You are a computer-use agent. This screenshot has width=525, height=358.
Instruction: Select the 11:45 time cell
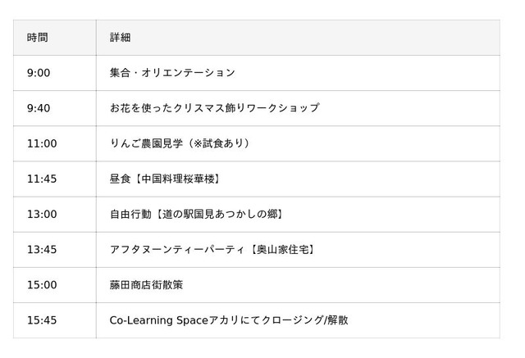coord(42,179)
